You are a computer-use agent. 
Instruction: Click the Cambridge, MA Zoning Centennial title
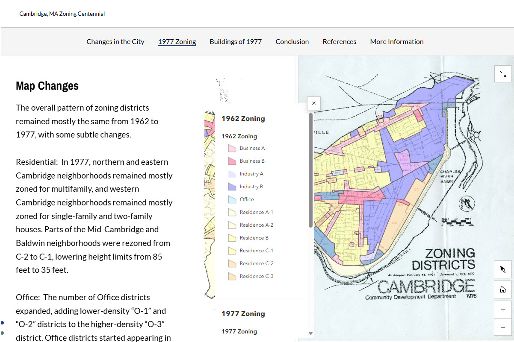click(x=62, y=14)
